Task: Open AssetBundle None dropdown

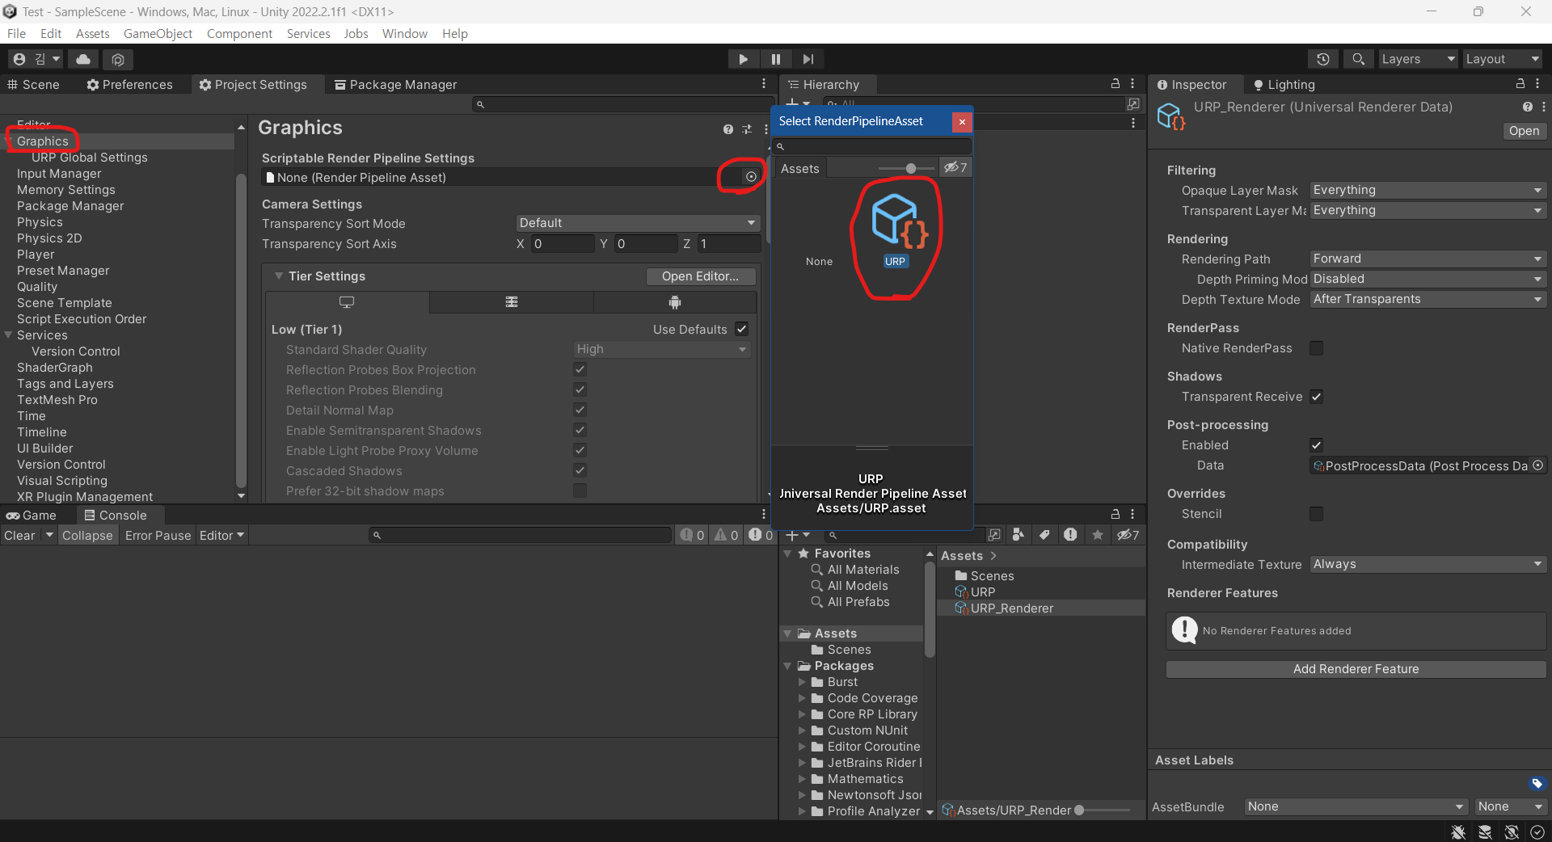Action: (1356, 806)
